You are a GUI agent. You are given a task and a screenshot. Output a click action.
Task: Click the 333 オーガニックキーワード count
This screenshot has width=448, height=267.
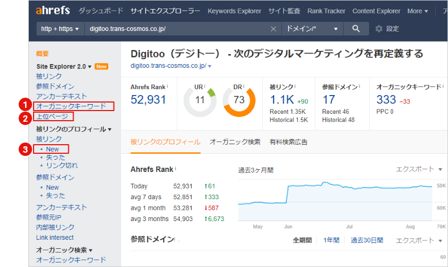(386, 99)
